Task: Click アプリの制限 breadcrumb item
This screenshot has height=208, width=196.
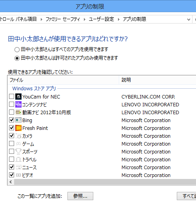Action: [x=134, y=19]
